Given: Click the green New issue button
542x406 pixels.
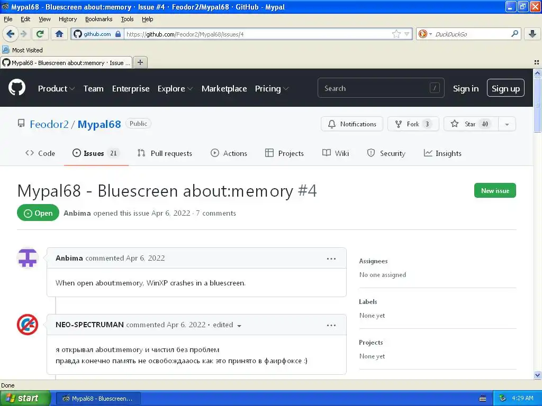Looking at the screenshot, I should pyautogui.click(x=495, y=190).
